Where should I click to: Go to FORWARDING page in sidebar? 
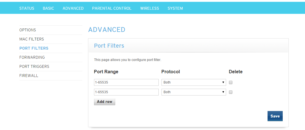click(32, 57)
